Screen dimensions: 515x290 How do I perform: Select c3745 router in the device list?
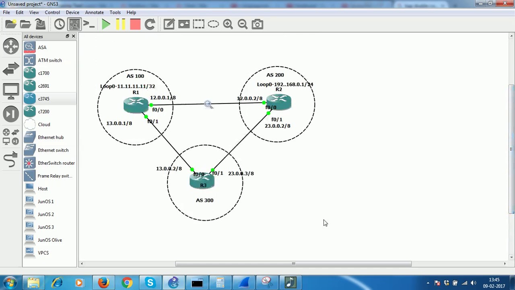tap(49, 99)
